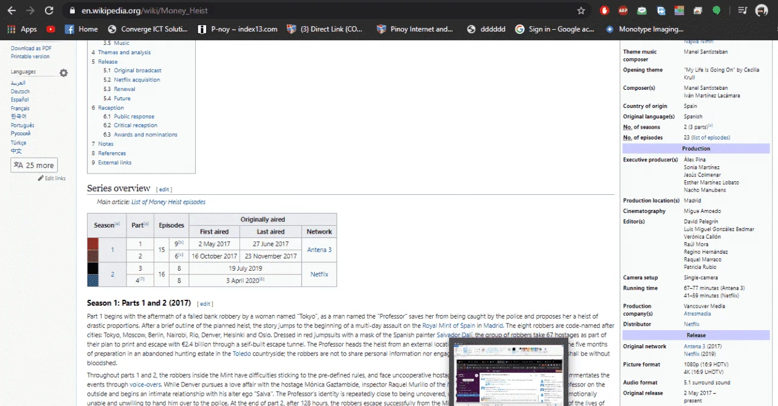The image size is (778, 406).
Task: Click Download as PDF in sidebar
Action: (31, 49)
